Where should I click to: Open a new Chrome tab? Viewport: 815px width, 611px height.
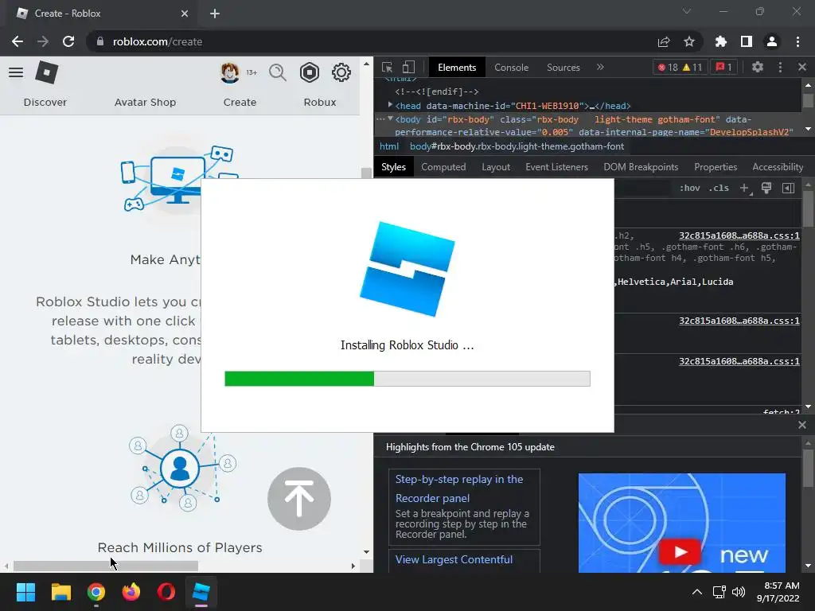(215, 14)
